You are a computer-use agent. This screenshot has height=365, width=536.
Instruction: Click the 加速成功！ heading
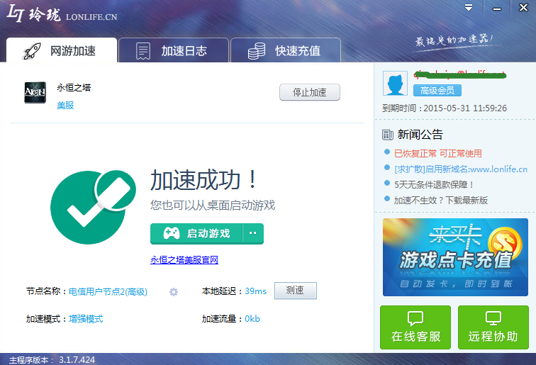pyautogui.click(x=204, y=180)
